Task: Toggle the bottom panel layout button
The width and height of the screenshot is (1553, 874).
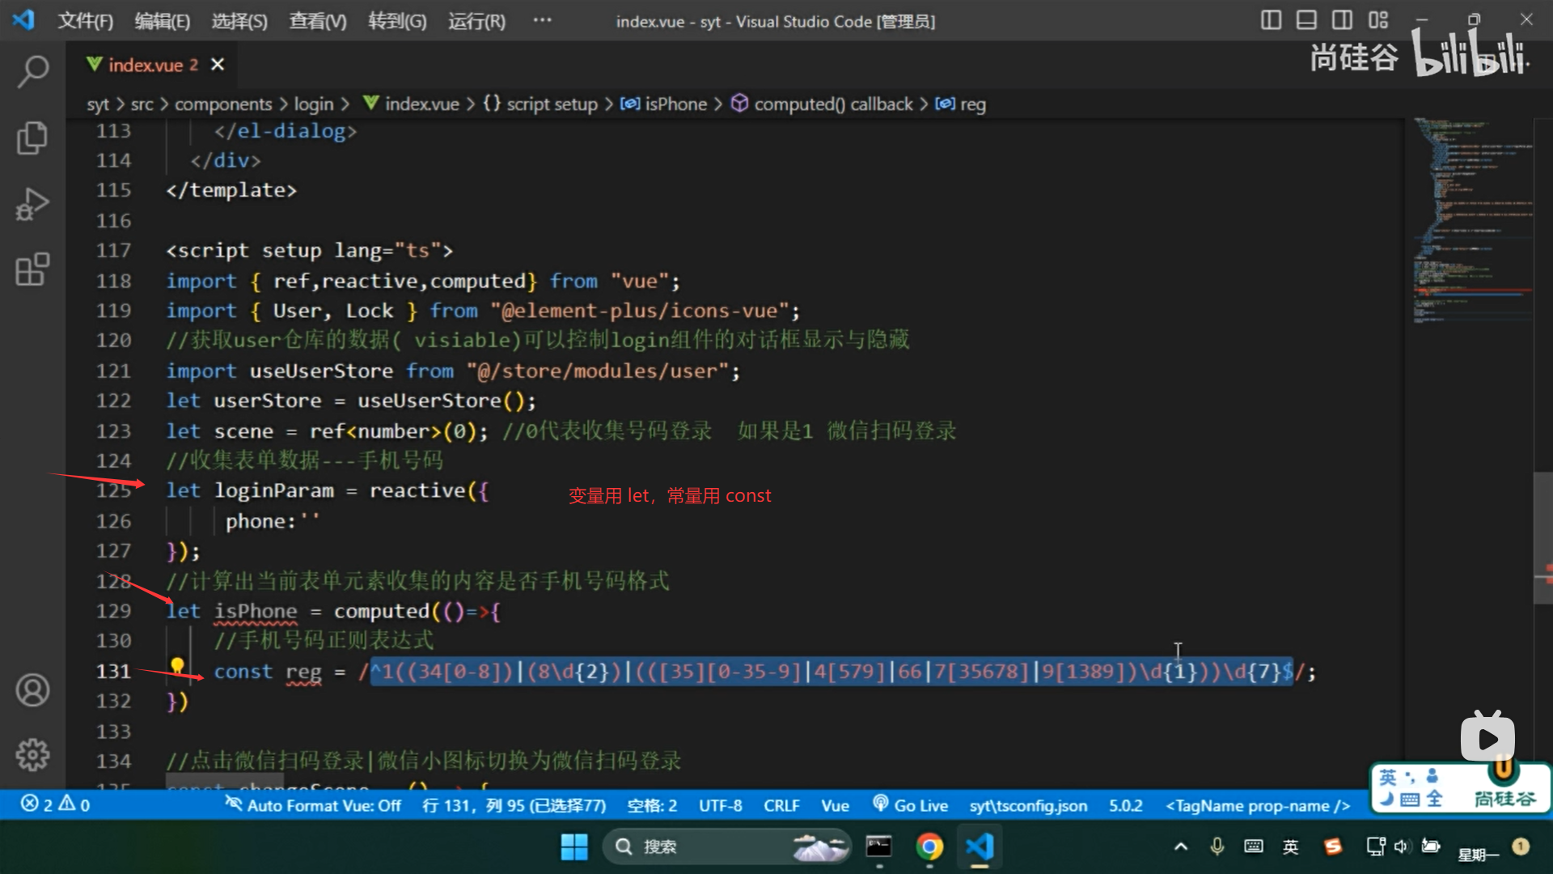Action: click(x=1306, y=20)
